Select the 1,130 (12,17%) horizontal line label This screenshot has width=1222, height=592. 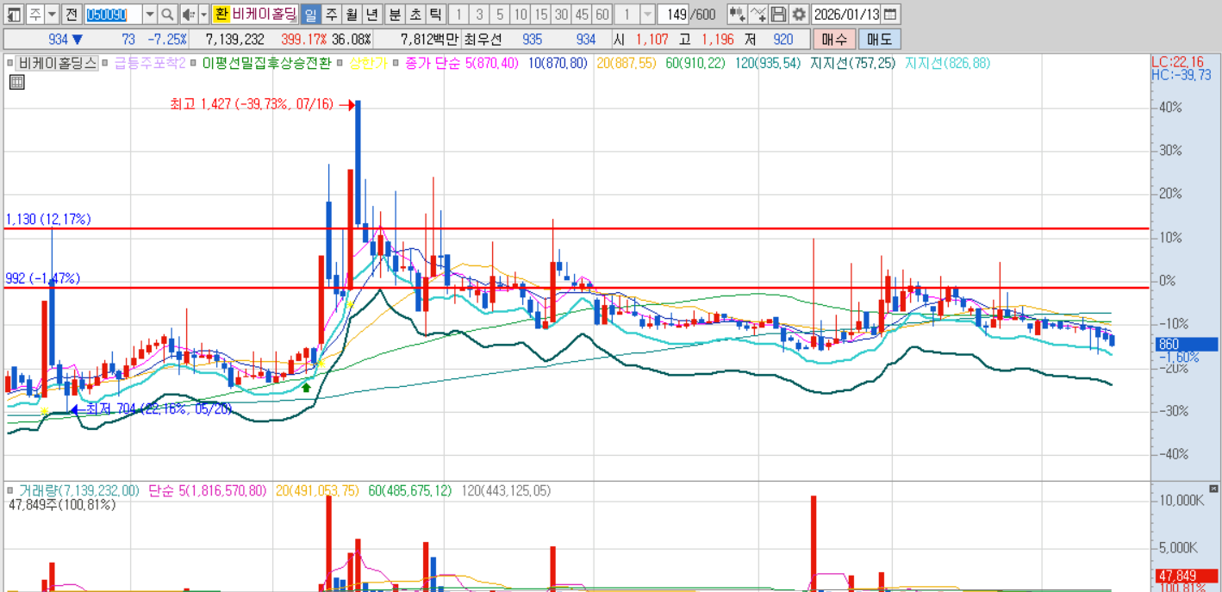[x=48, y=220]
